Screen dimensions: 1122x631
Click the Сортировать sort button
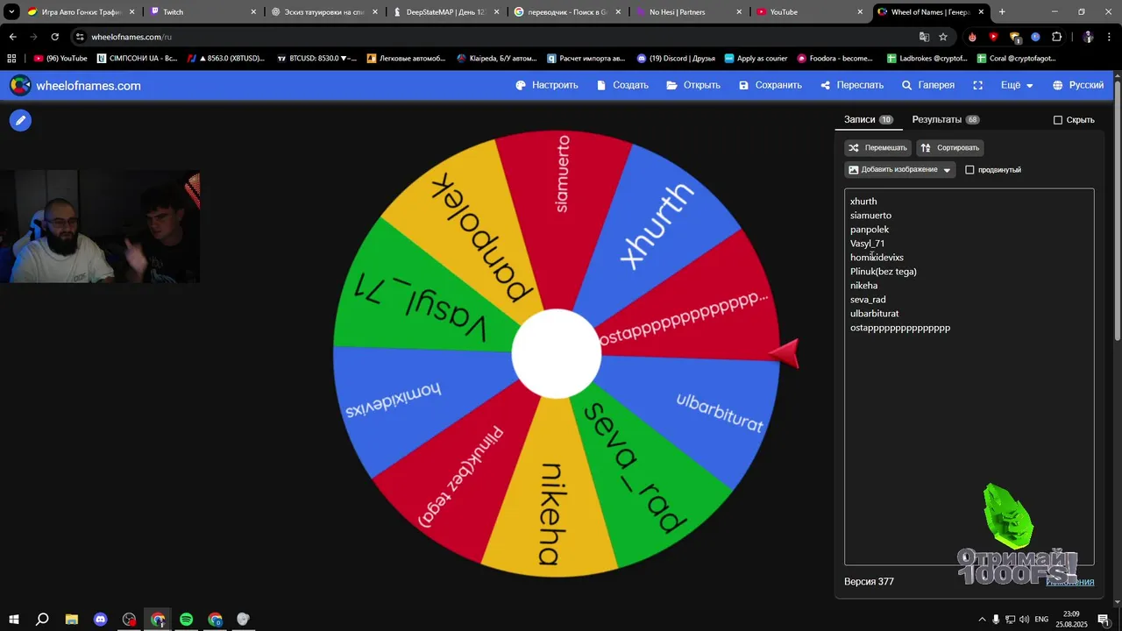[950, 147]
